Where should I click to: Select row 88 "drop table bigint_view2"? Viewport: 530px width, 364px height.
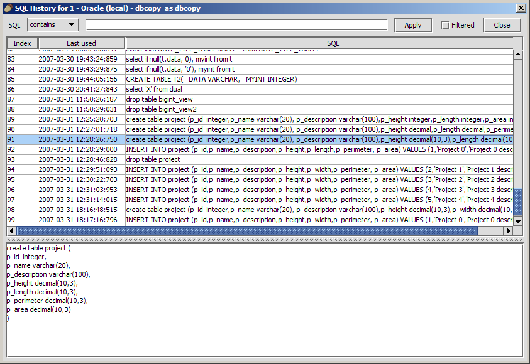tap(189, 109)
